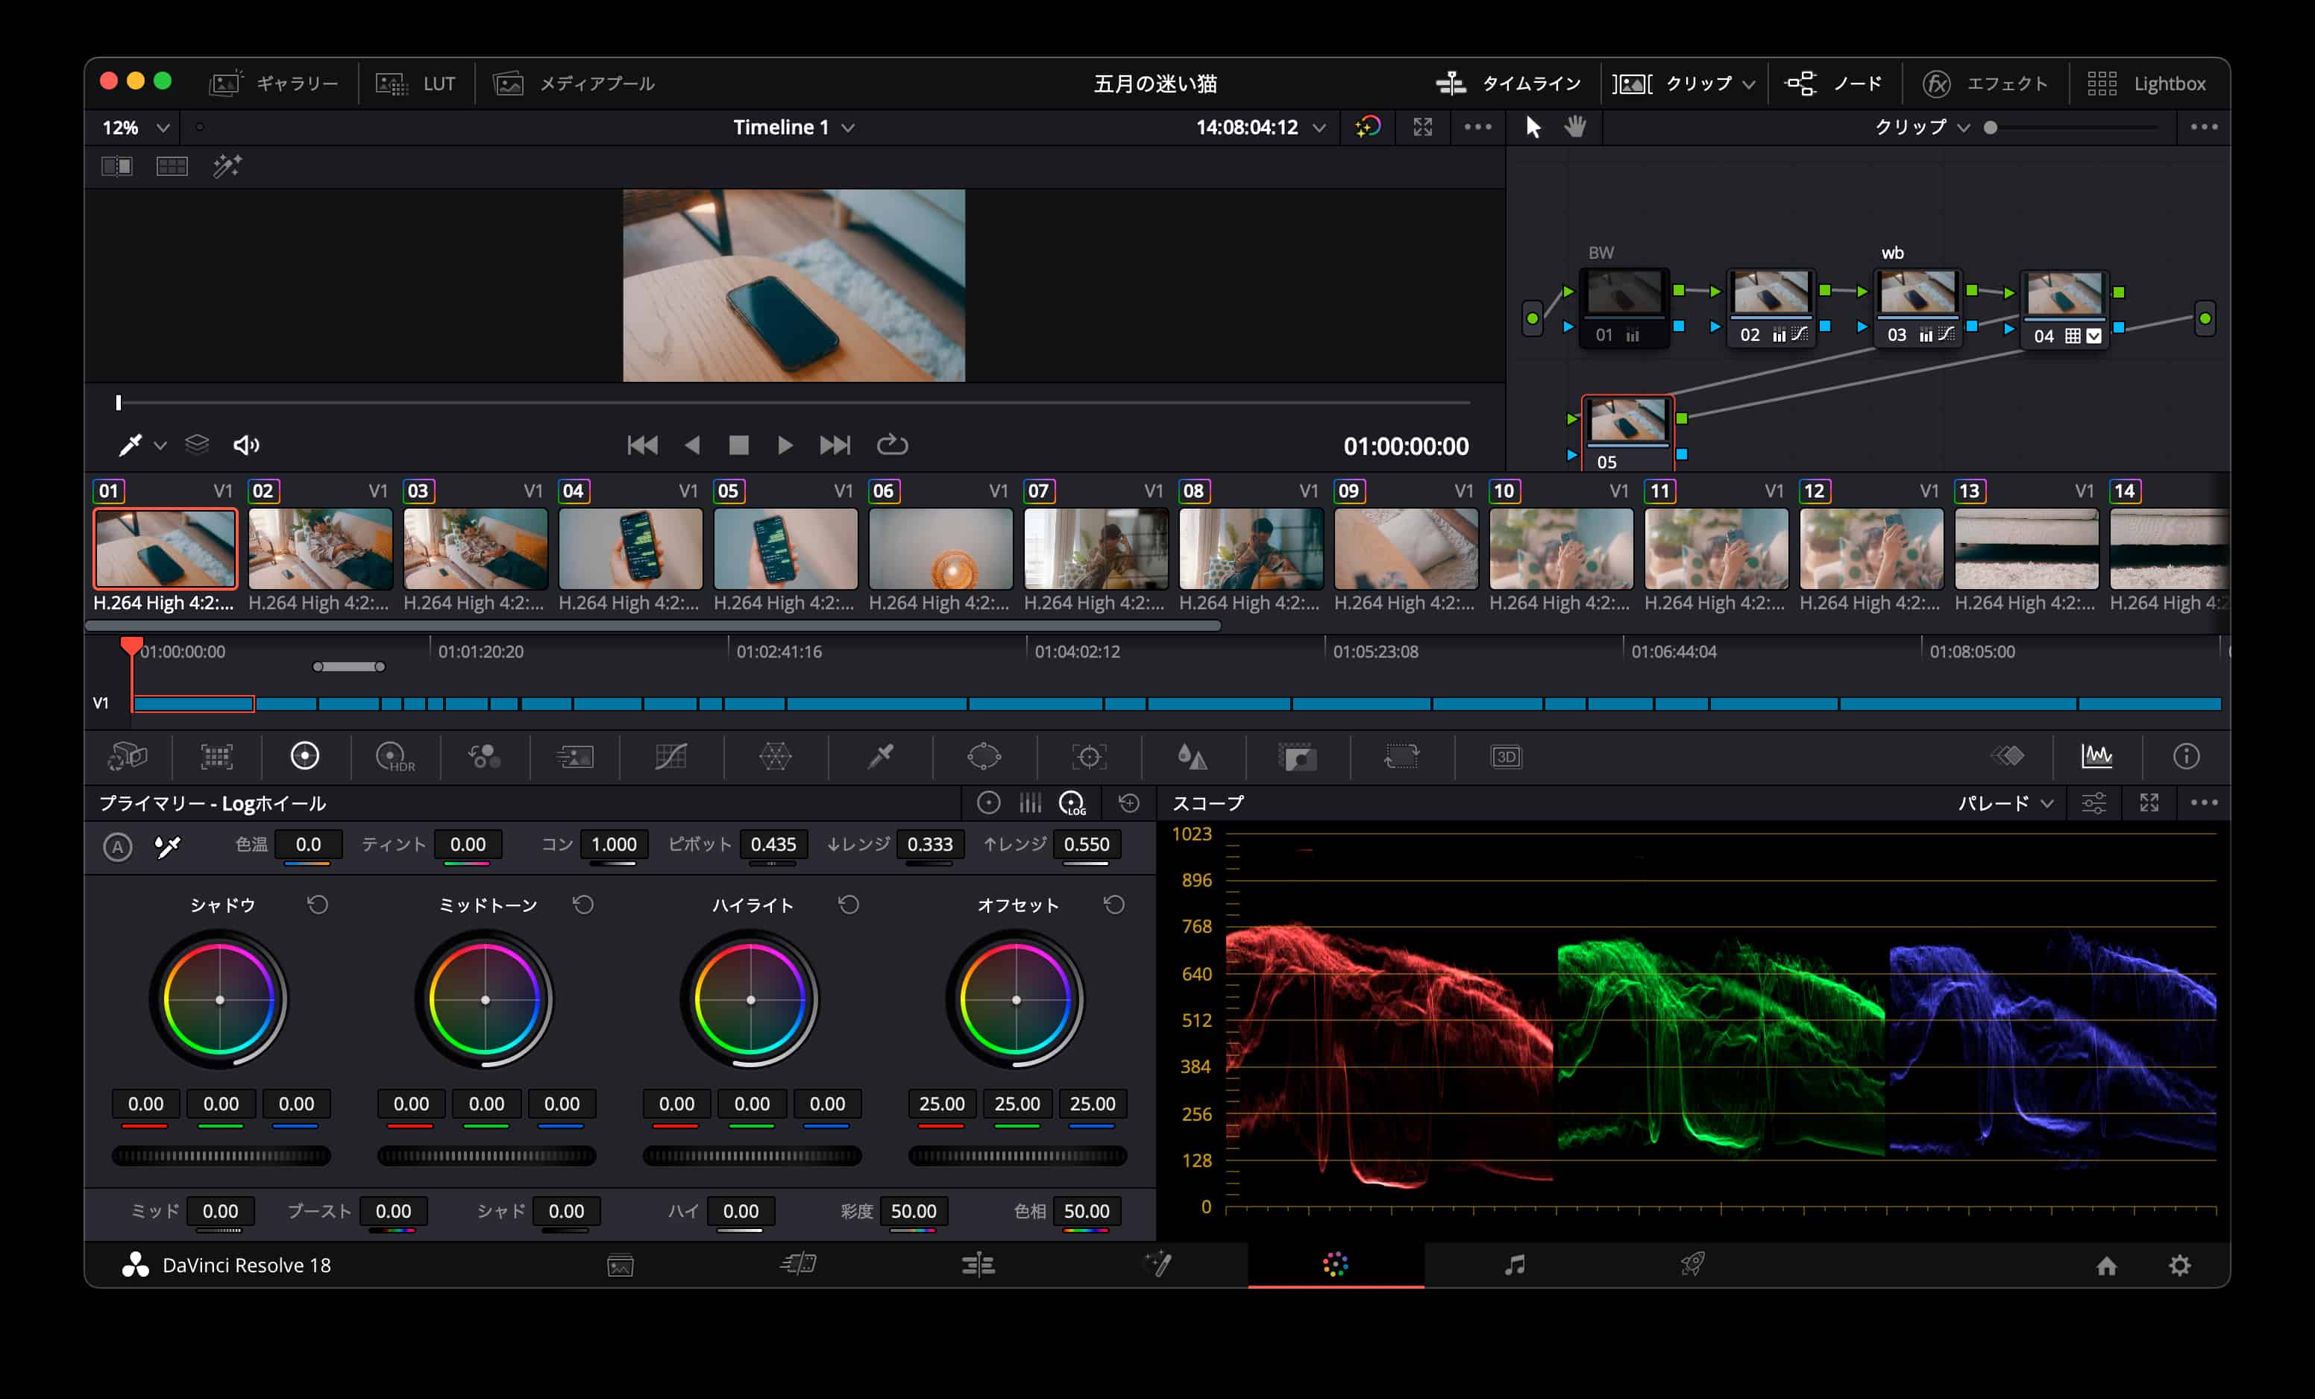
Task: Toggle loop playback mode
Action: (x=891, y=445)
